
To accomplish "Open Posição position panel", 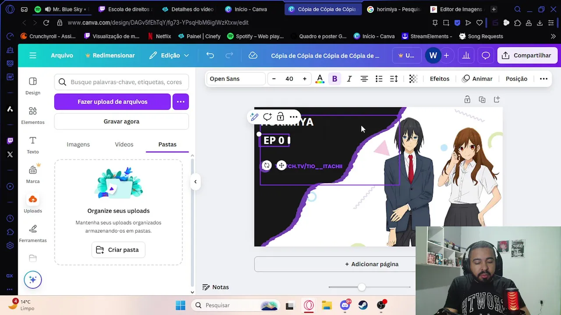I will (516, 79).
